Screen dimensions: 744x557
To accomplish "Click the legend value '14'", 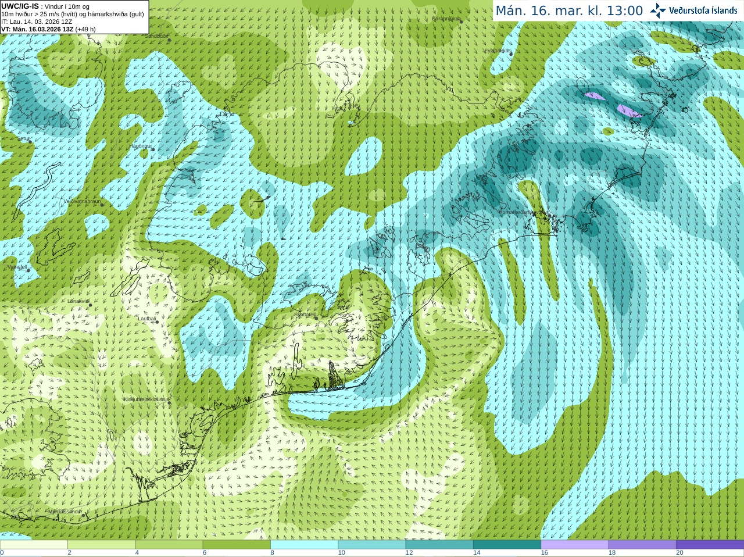I will (477, 553).
